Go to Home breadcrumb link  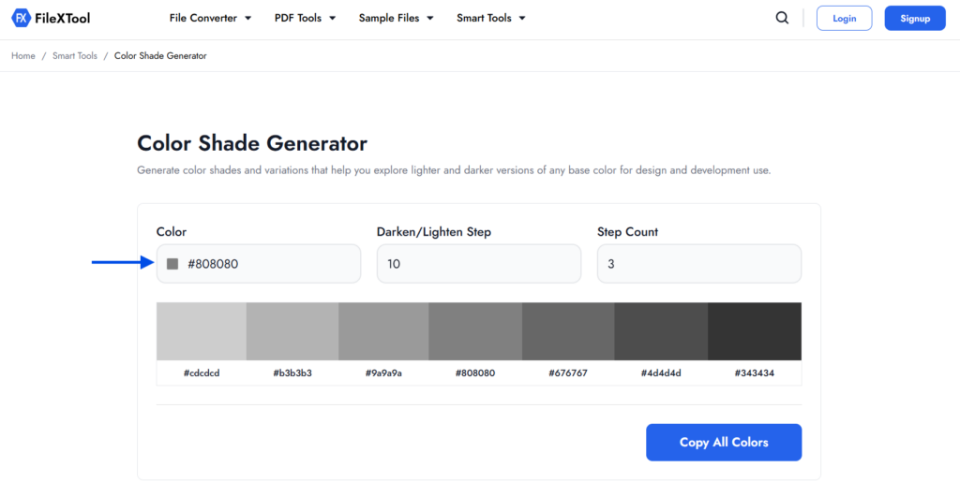point(23,55)
